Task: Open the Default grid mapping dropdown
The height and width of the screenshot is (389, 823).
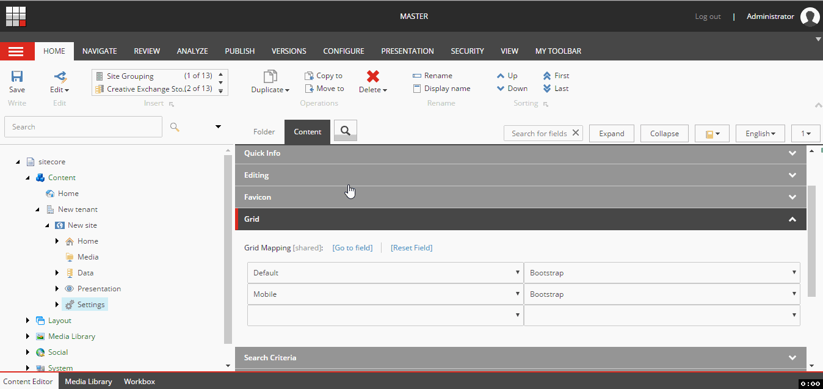Action: pyautogui.click(x=385, y=273)
